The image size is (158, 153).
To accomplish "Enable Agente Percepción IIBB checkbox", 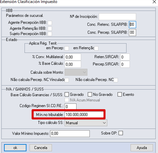I will 50,23.
